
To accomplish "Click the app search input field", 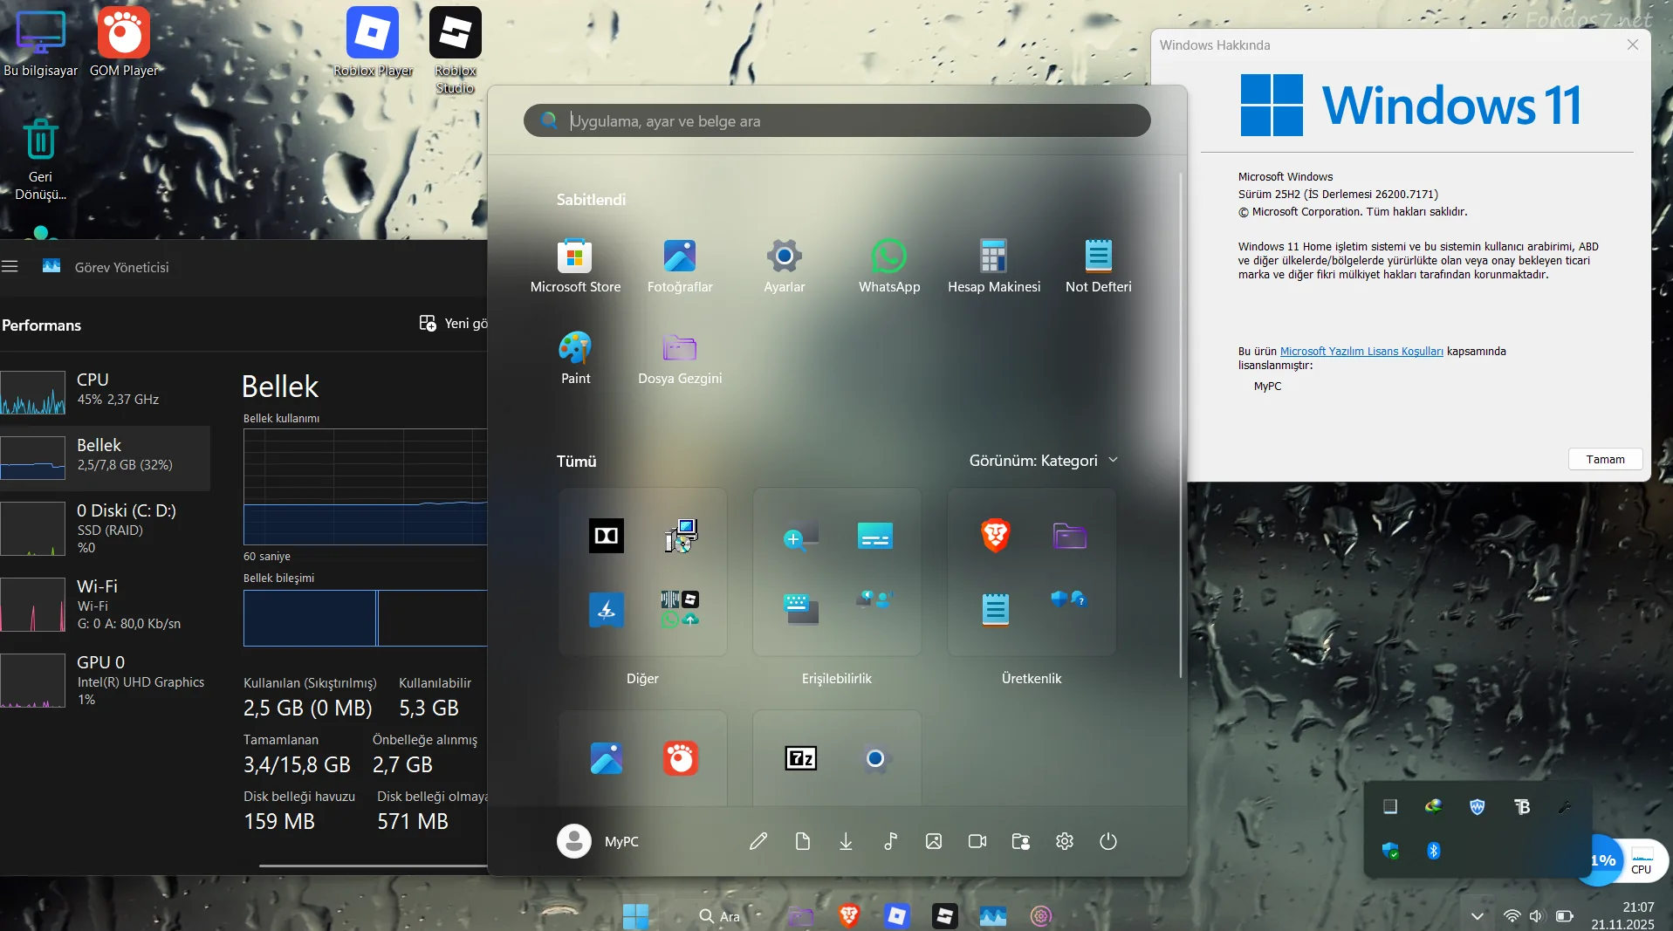I will pos(836,120).
